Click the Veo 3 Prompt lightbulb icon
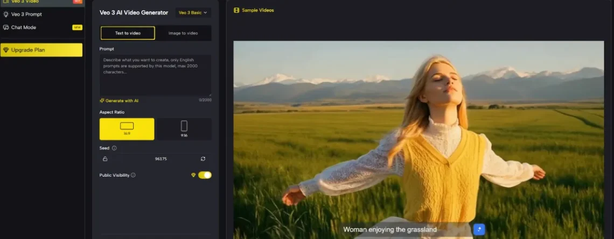 [6, 14]
